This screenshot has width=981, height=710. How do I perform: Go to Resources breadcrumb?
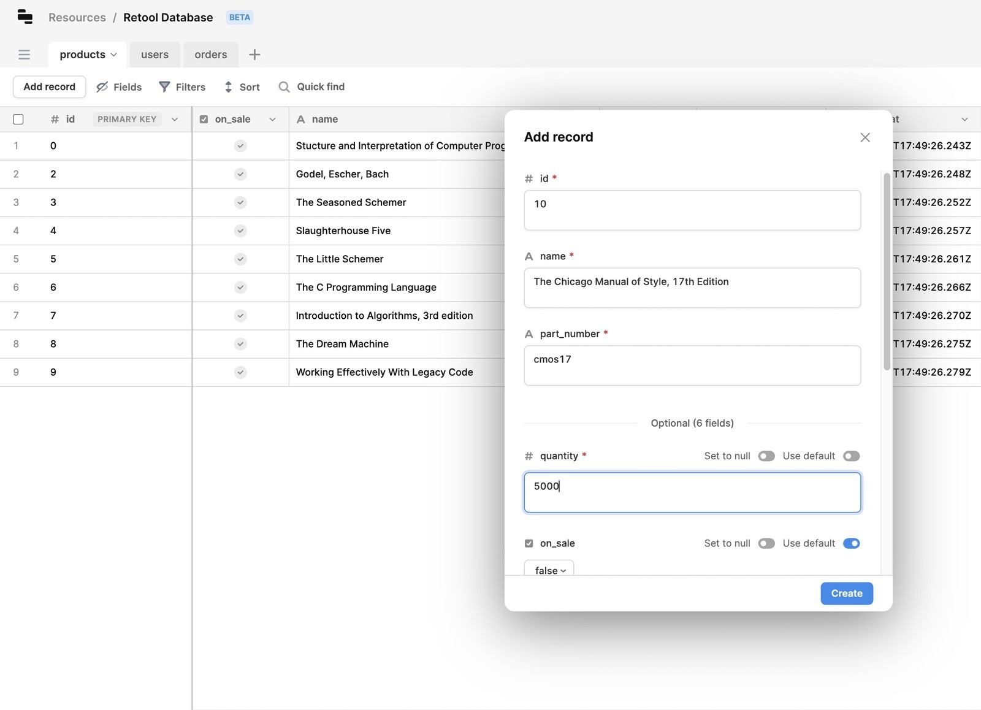(x=77, y=18)
